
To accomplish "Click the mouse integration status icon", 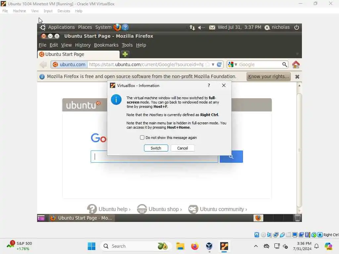I will (x=314, y=235).
